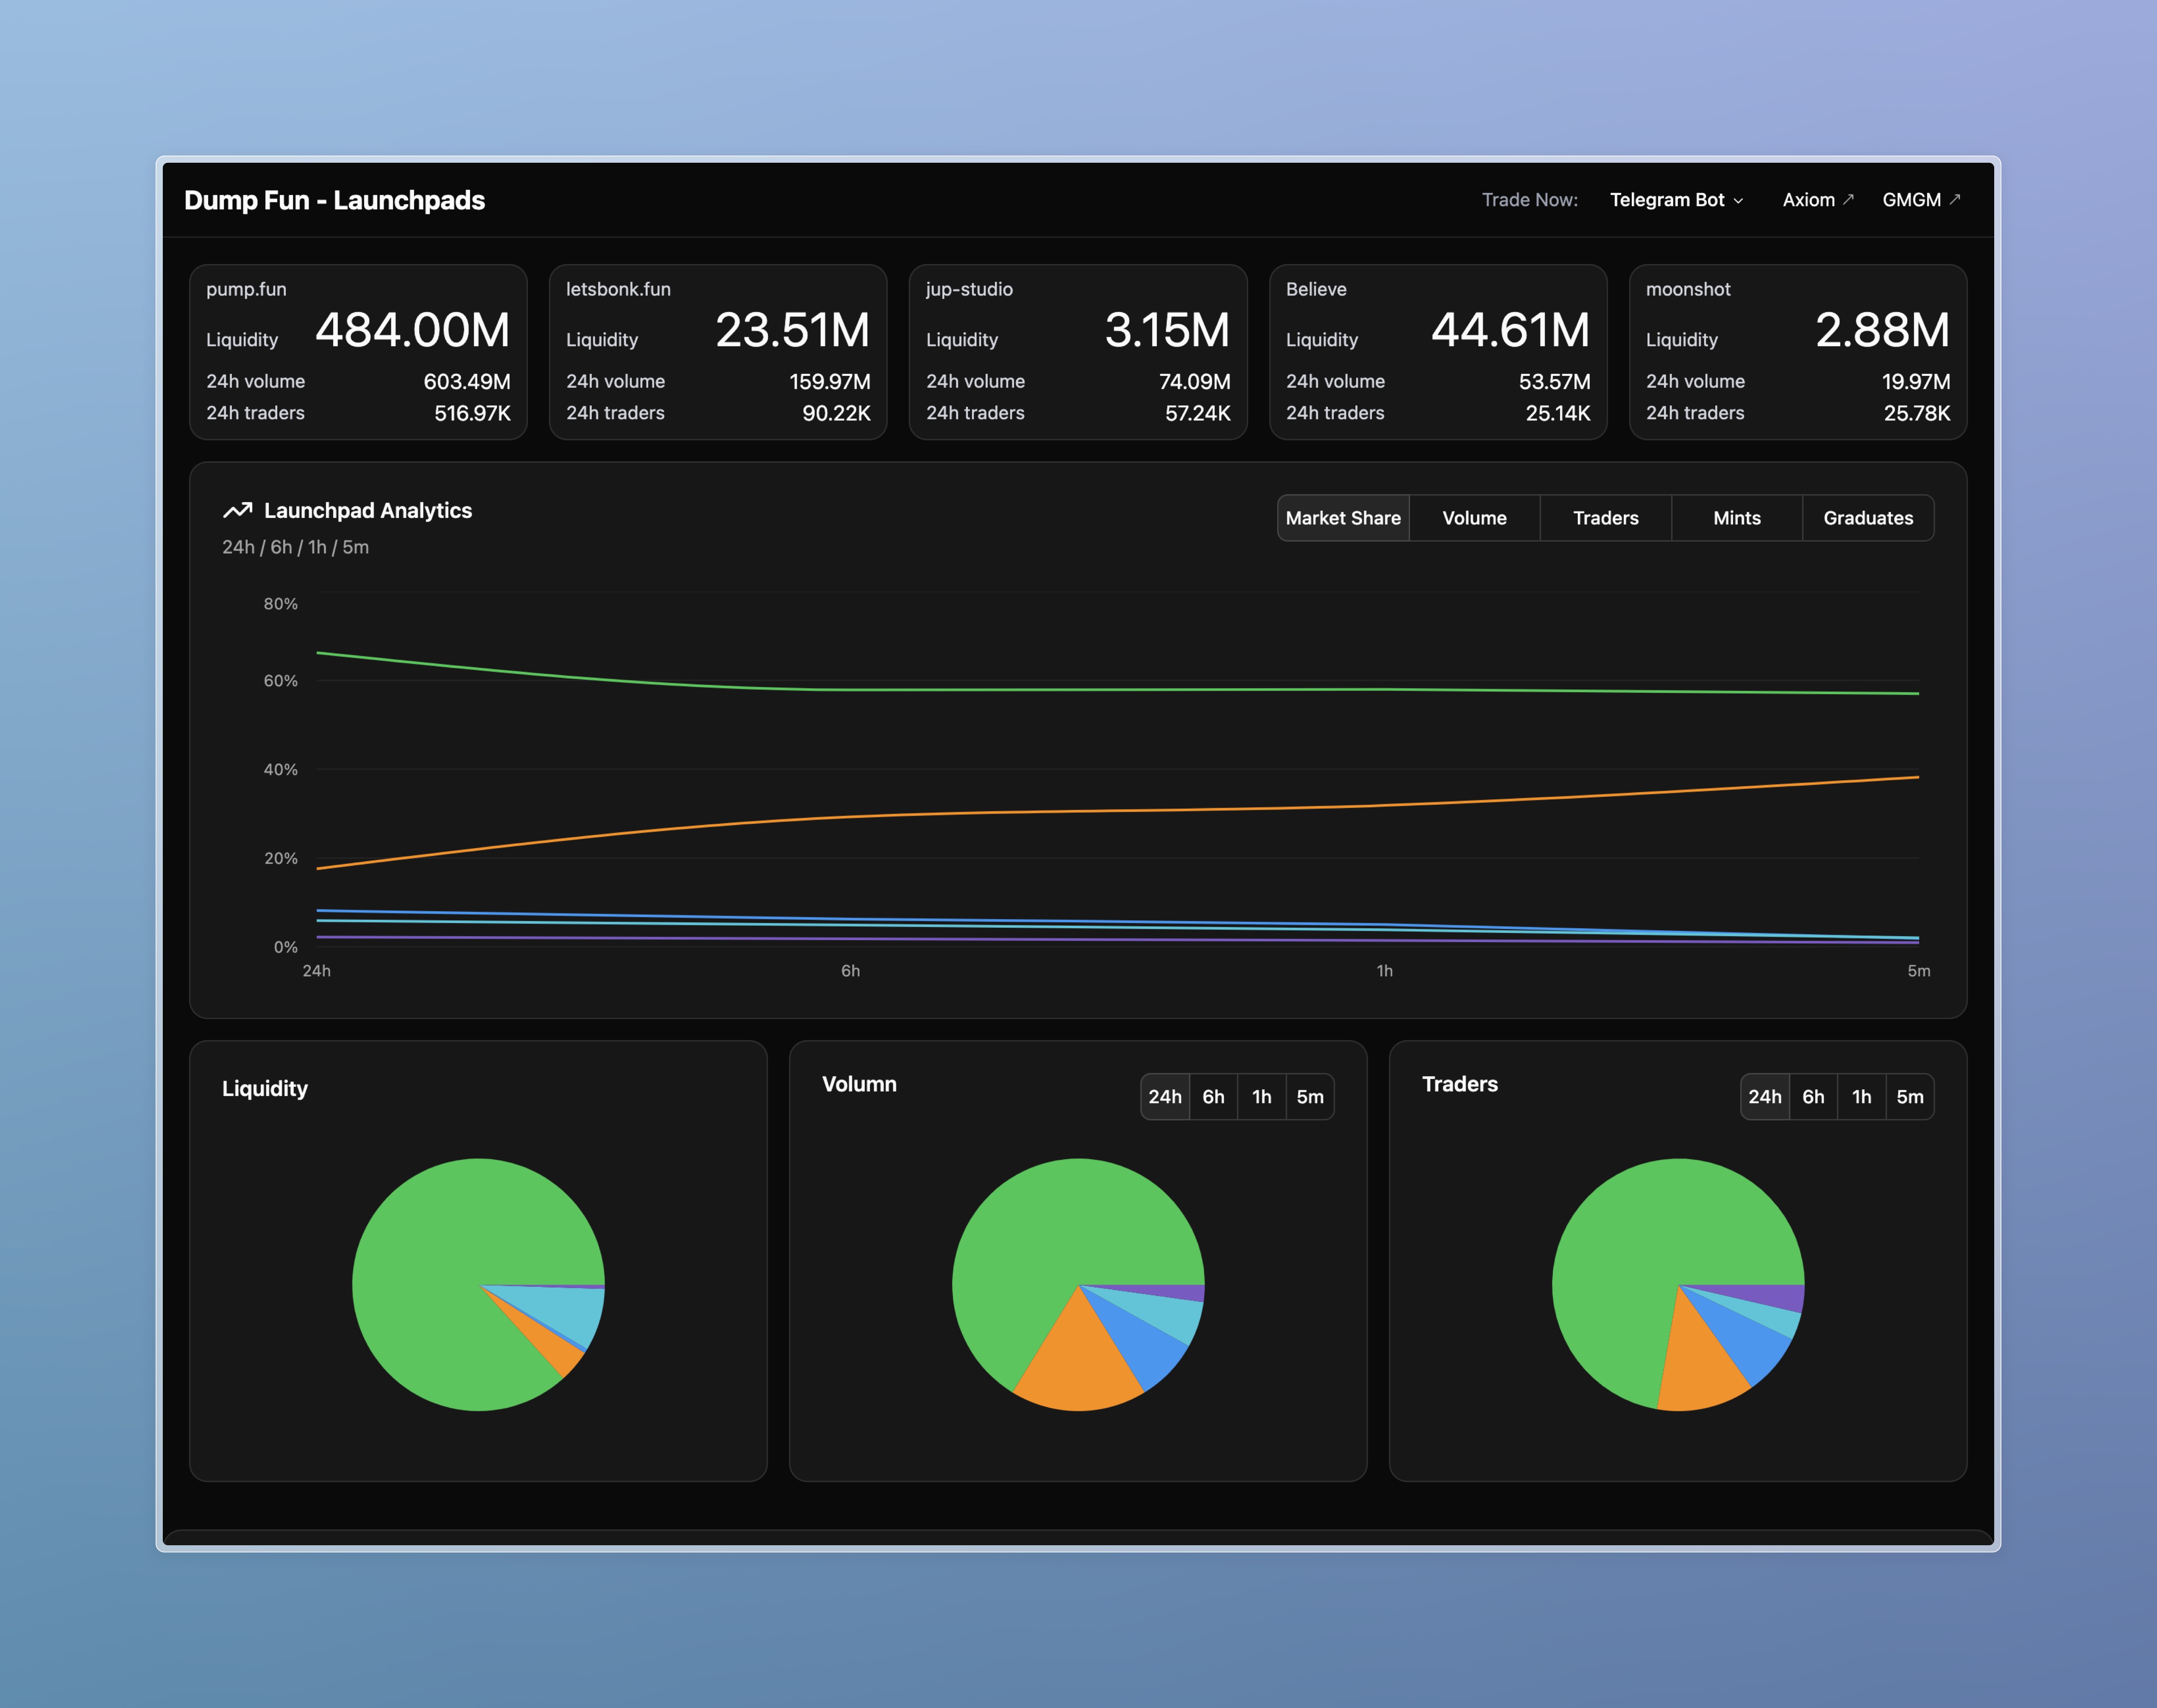The height and width of the screenshot is (1708, 2157).
Task: Click the Believe launchpad card
Action: coord(1437,352)
